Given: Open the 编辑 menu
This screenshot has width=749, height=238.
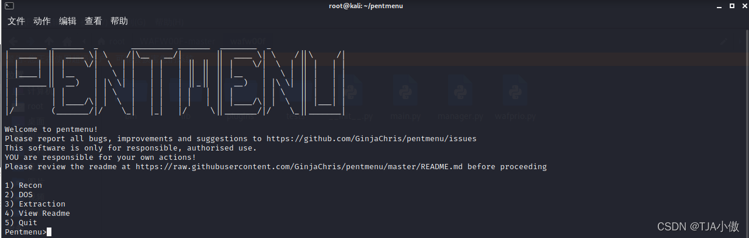Looking at the screenshot, I should click(68, 21).
